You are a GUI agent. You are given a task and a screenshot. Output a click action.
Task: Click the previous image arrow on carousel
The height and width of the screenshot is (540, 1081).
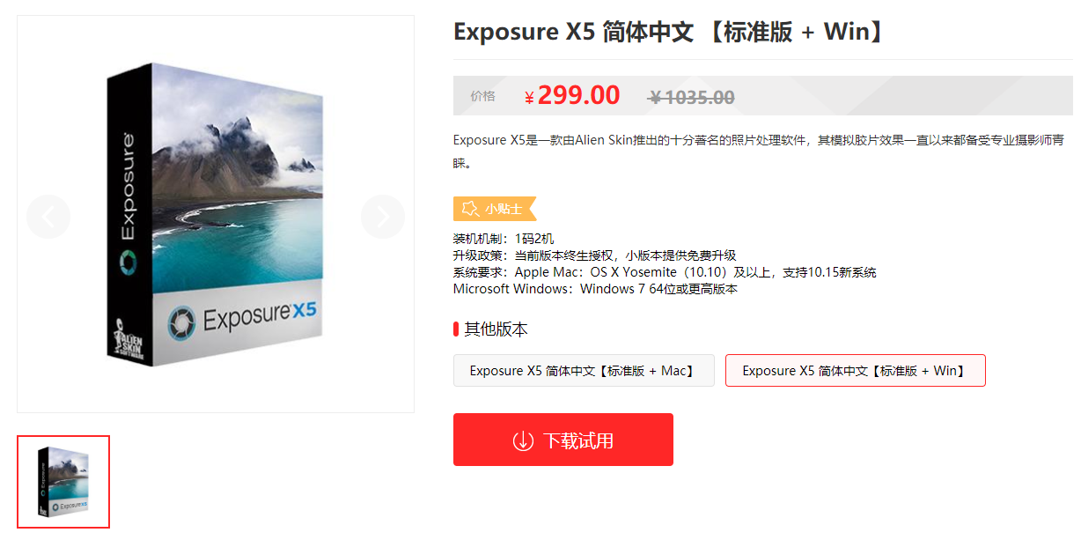pos(48,217)
